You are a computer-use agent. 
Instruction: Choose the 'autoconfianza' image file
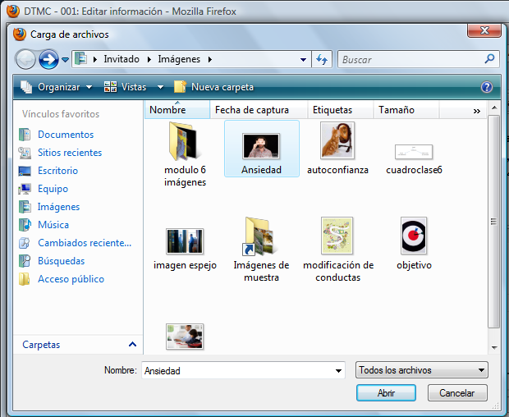pyautogui.click(x=337, y=148)
